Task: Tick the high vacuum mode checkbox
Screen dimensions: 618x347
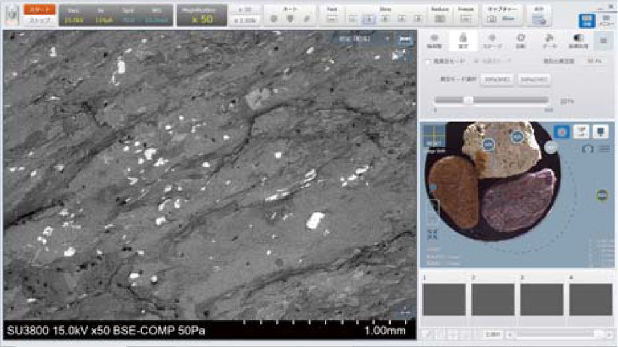Action: [x=428, y=62]
